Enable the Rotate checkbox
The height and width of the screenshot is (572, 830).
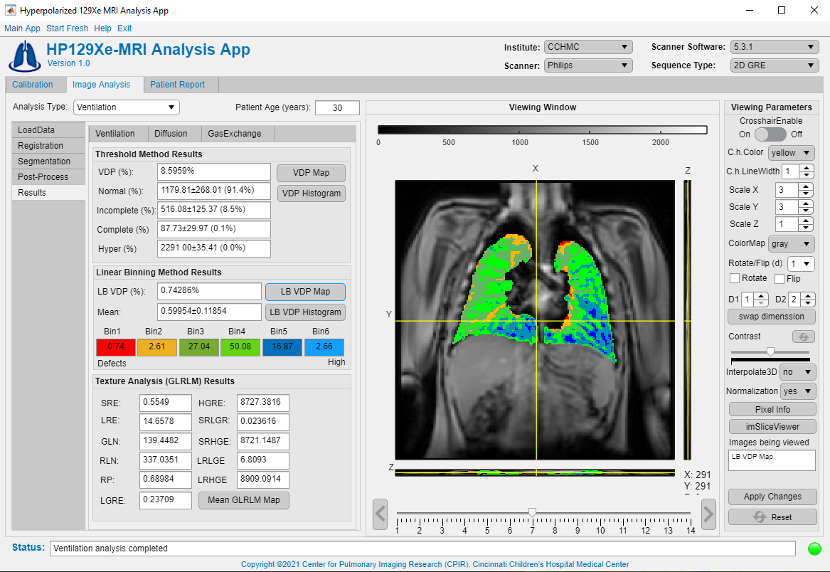[x=735, y=278]
